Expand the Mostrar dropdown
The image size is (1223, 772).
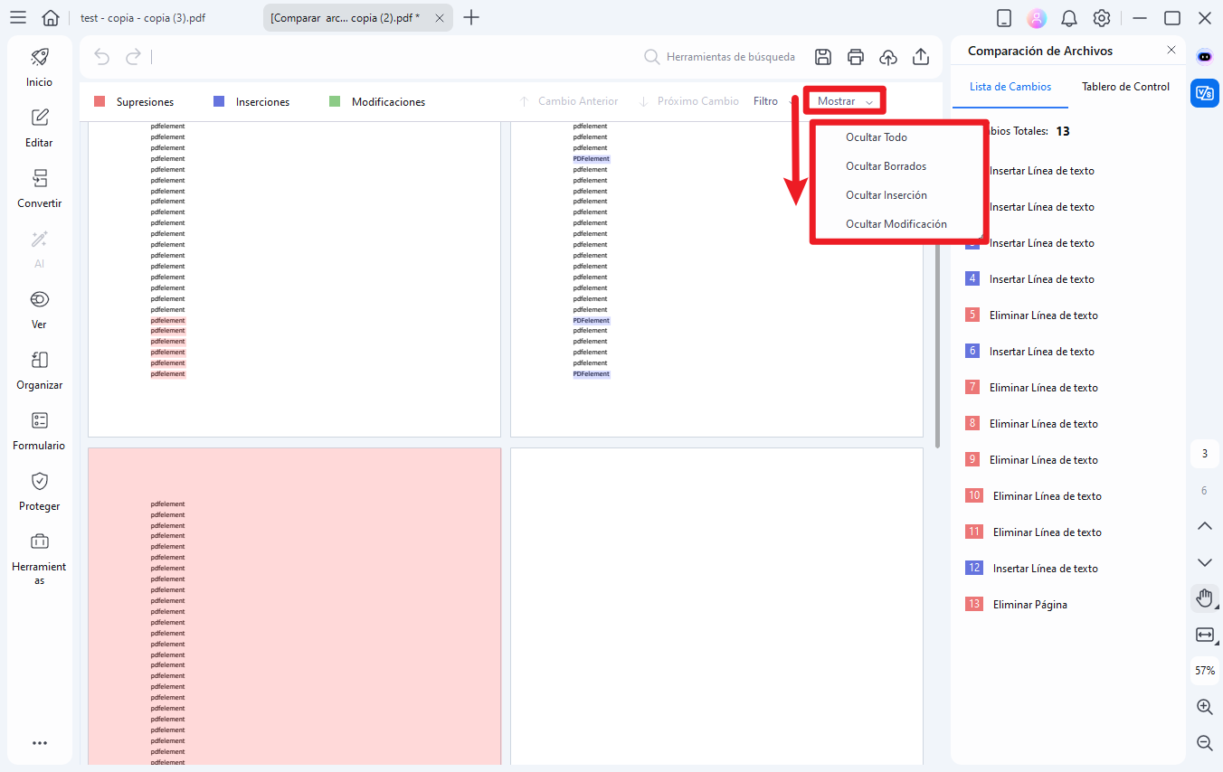[x=845, y=101]
